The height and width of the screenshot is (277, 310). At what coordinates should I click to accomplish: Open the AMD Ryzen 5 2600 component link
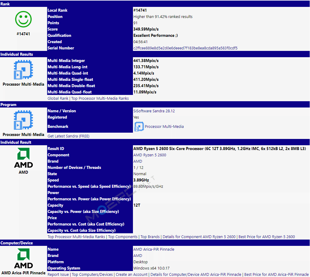coord(150,155)
